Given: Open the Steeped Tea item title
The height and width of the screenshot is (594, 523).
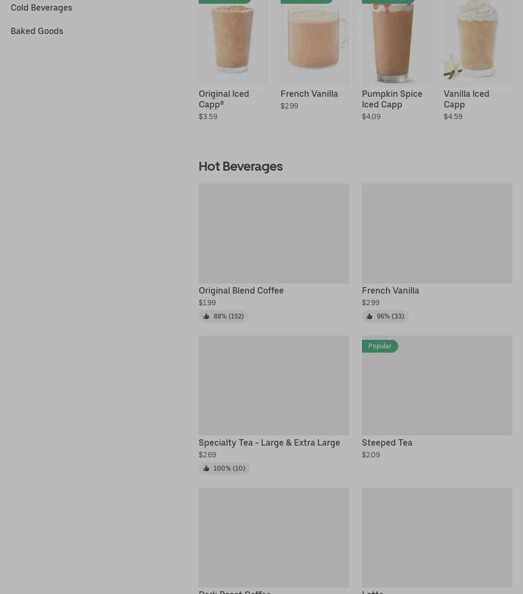Looking at the screenshot, I should point(387,442).
